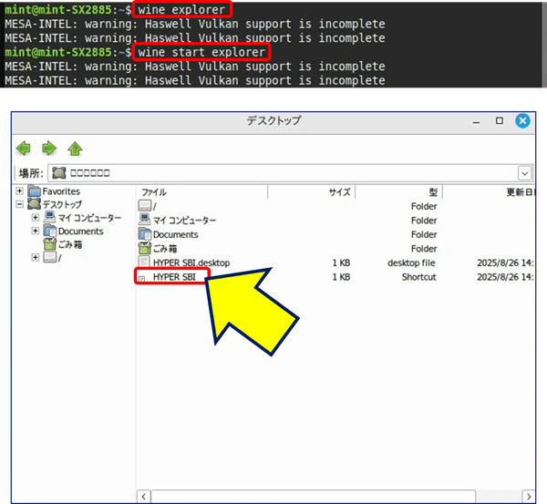Click recycle bin icon in file list
This screenshot has width=547, height=504.
pyautogui.click(x=144, y=248)
